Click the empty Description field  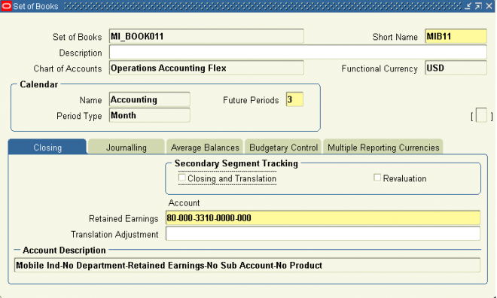point(298,52)
